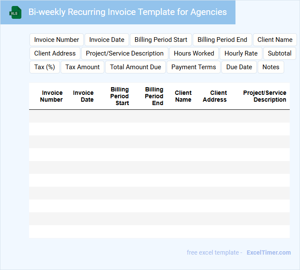This screenshot has height=270, width=300.
Task: Select the Due Date tag
Action: 239,67
